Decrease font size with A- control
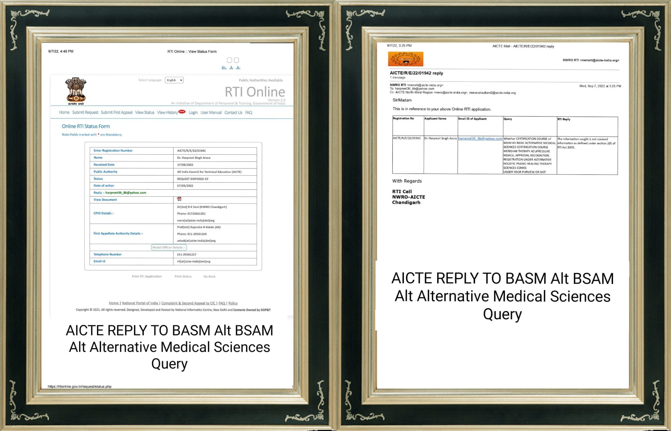 point(238,67)
